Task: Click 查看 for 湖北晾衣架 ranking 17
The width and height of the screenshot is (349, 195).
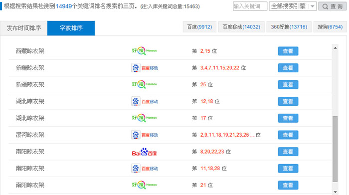Action: [x=288, y=118]
